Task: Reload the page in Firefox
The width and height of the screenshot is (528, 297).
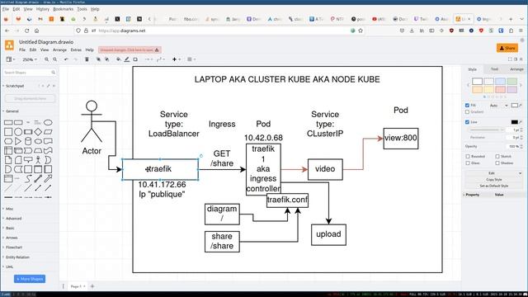Action: [27, 31]
